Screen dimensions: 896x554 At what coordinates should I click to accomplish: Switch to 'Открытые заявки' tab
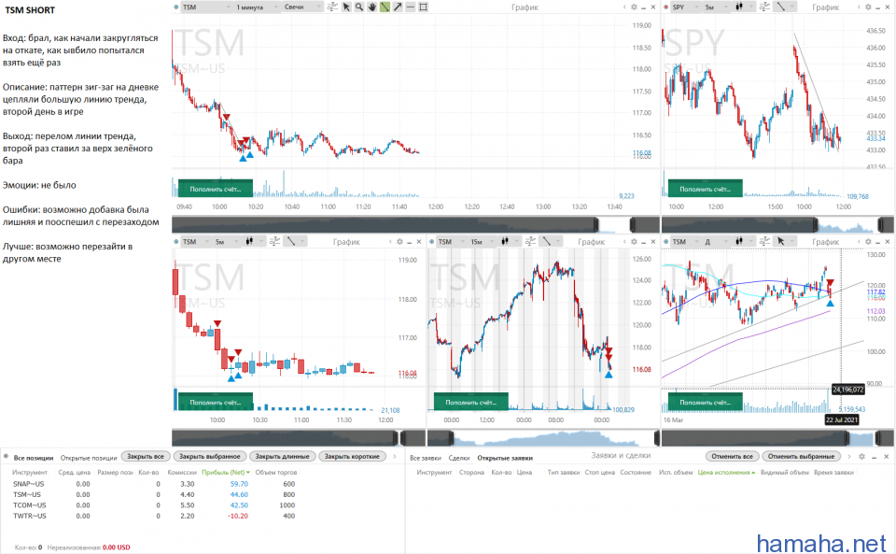(x=505, y=458)
